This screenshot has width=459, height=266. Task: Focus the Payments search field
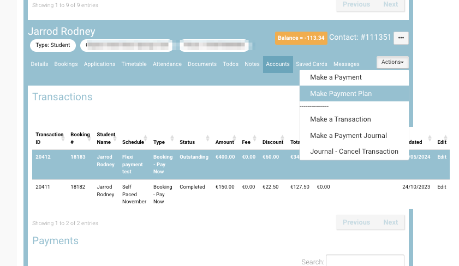click(365, 261)
